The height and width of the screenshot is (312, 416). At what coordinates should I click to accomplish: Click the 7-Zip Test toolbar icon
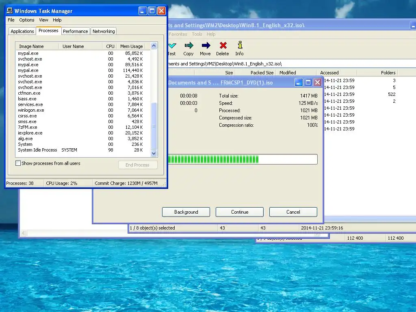[x=172, y=45]
